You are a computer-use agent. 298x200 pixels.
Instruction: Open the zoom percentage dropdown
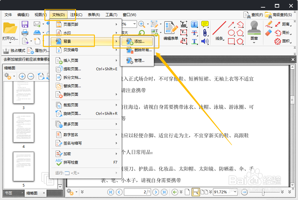135,24
